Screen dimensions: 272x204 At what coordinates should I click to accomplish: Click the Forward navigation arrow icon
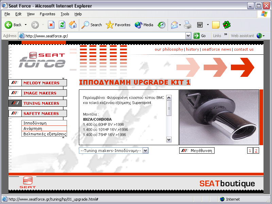click(x=35, y=25)
